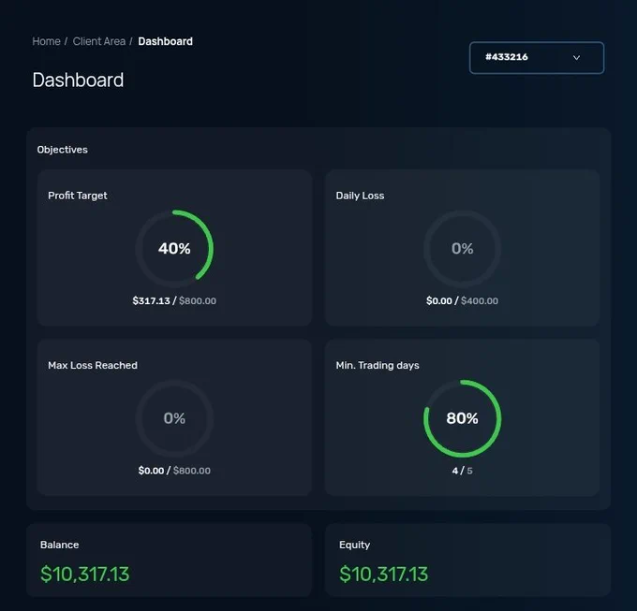The image size is (637, 611).
Task: Click the 80% trading days progress ring
Action: (x=463, y=418)
